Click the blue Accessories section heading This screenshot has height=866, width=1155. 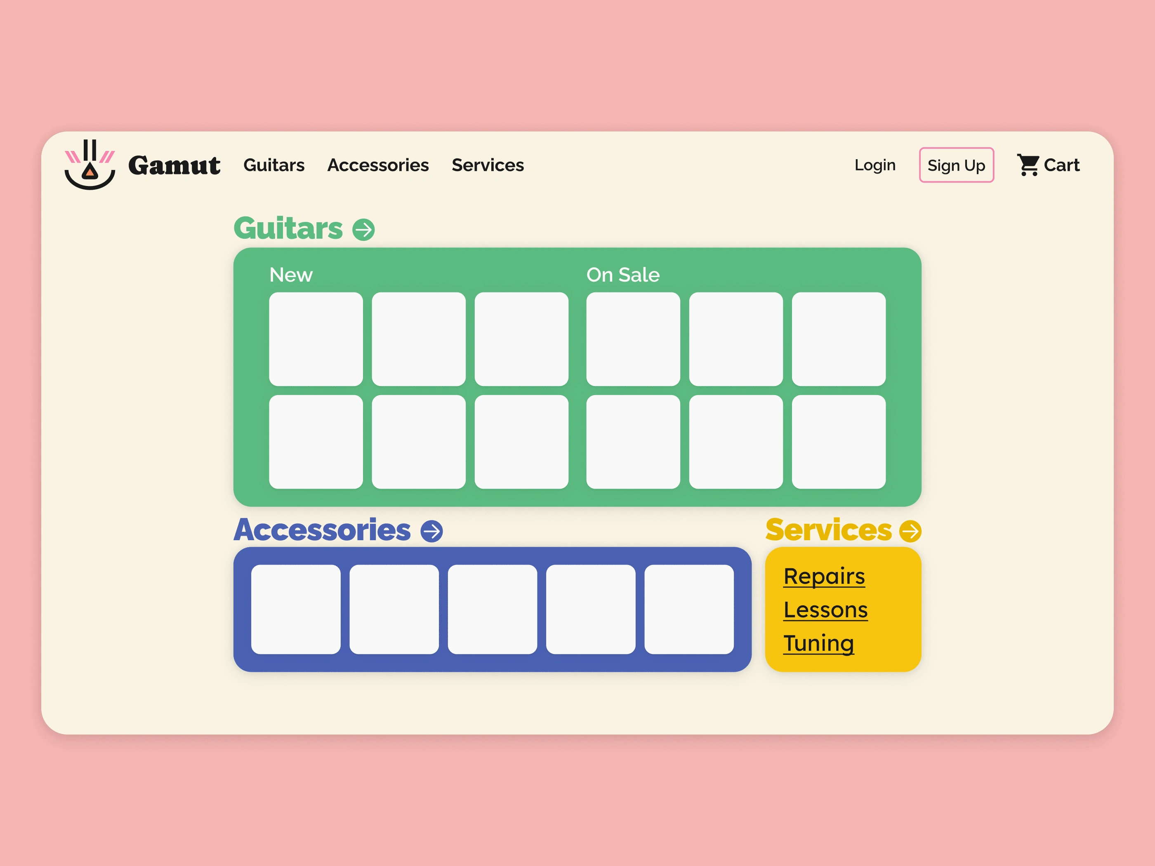click(322, 530)
